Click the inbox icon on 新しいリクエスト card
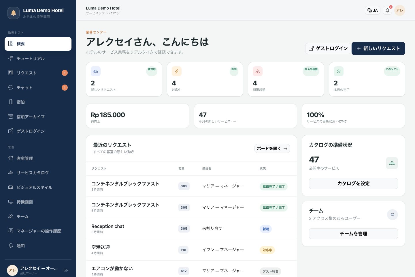This screenshot has width=415, height=277. [x=96, y=71]
